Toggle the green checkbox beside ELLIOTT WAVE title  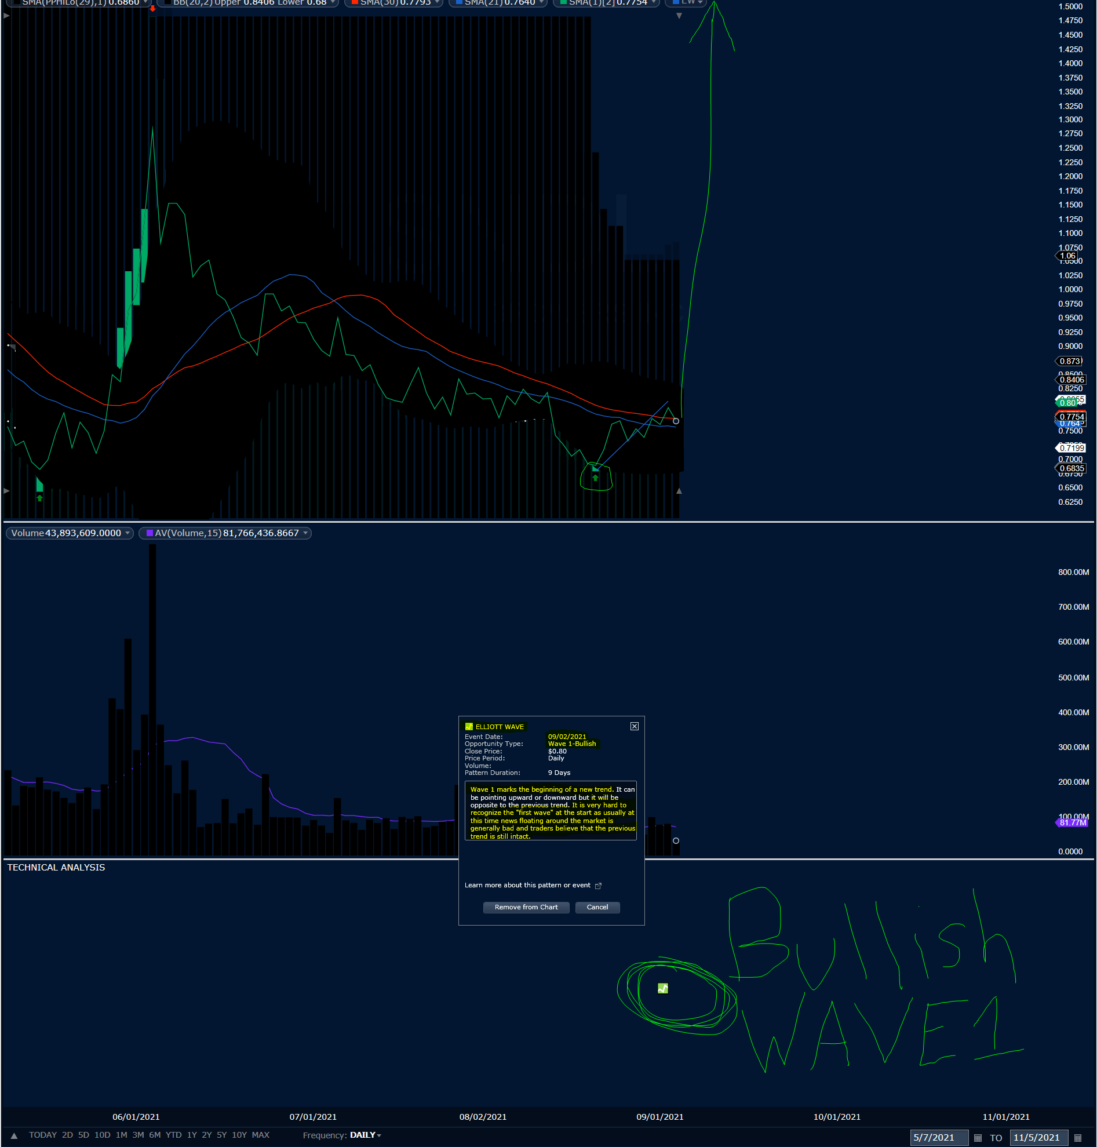pyautogui.click(x=469, y=726)
